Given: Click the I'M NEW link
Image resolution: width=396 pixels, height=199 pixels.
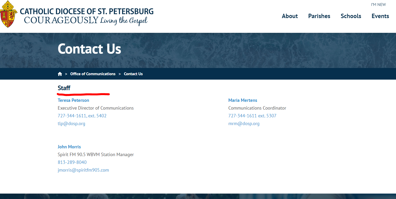Looking at the screenshot, I should 378,5.
